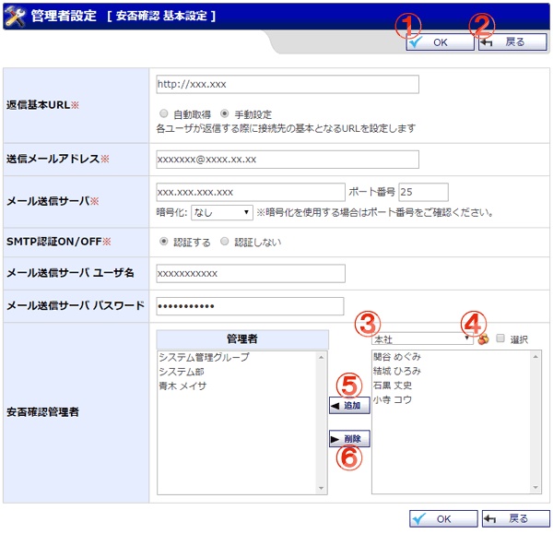This screenshot has width=553, height=534.
Task: Select 小寺 コウ in the user list
Action: pos(393,400)
